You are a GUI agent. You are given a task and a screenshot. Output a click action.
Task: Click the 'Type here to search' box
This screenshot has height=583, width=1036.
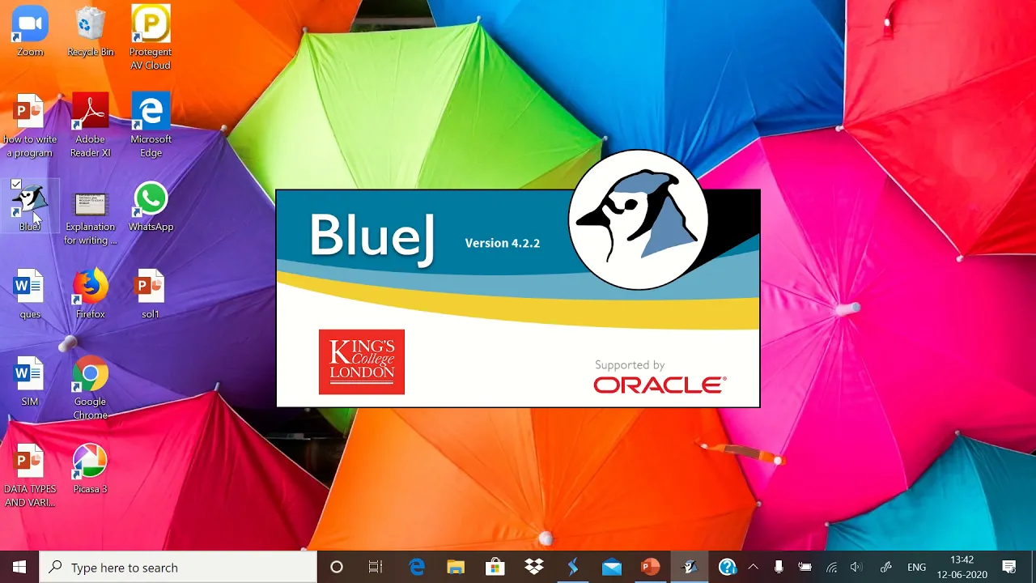pos(178,567)
